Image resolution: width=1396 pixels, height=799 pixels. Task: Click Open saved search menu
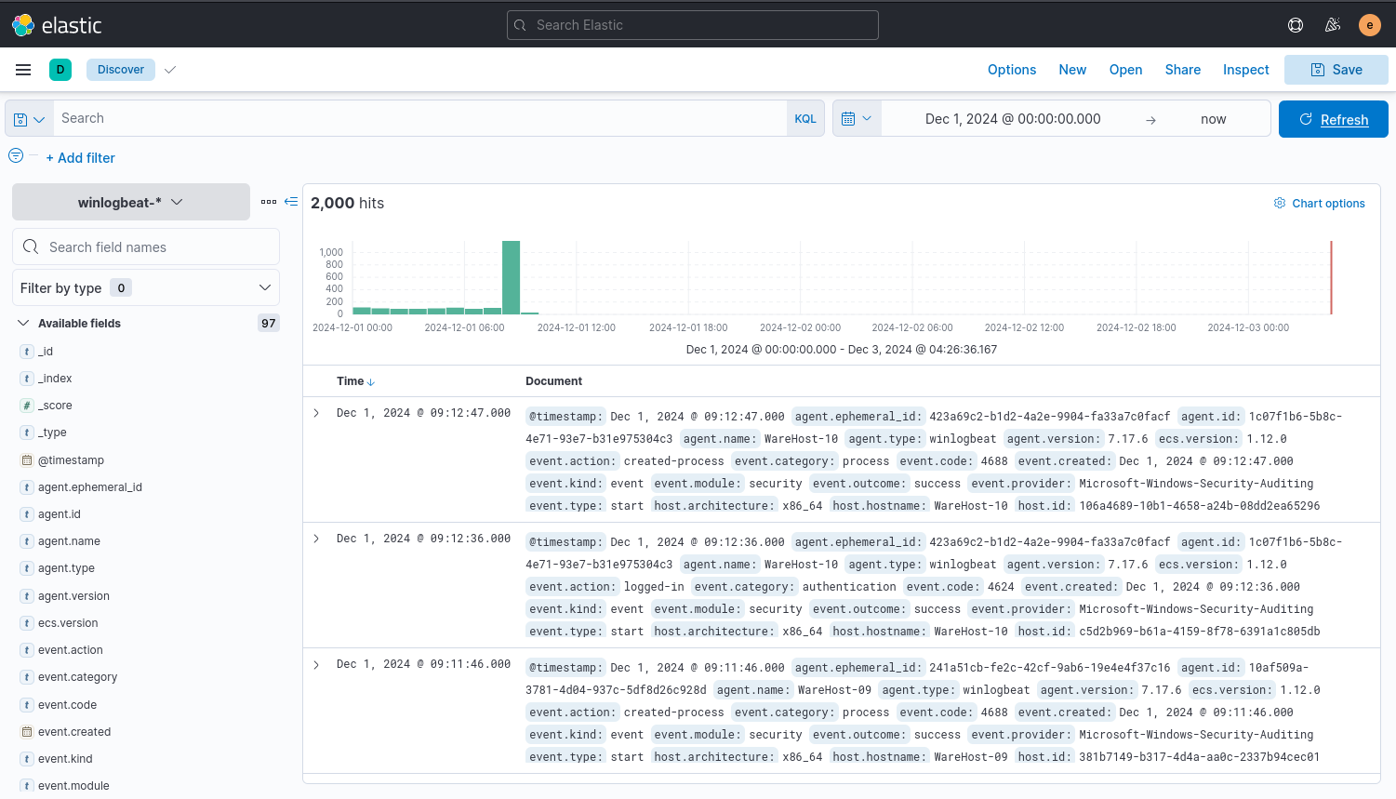[1125, 70]
